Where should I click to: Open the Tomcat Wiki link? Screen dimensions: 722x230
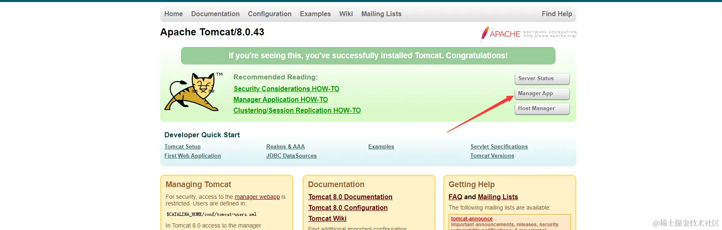(327, 218)
